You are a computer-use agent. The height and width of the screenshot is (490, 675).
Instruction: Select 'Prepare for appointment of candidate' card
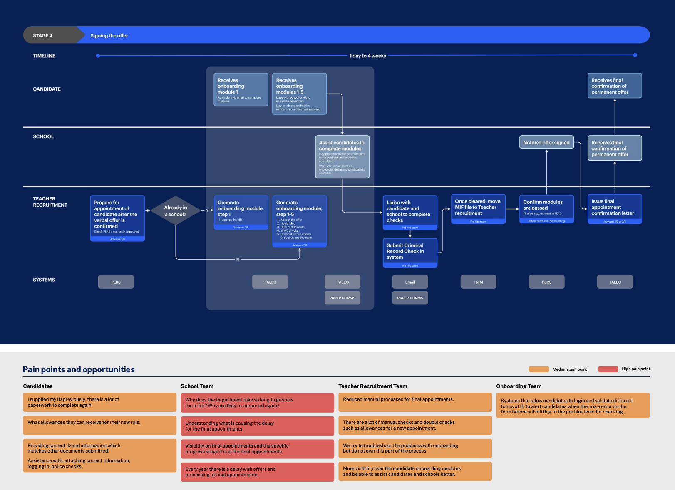click(117, 218)
